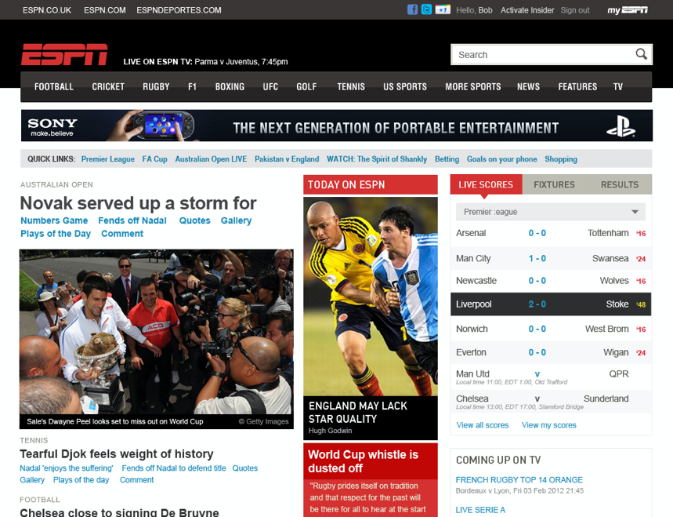Viewport: 673px width, 517px height.
Task: Click the Twitter icon in top bar
Action: click(x=426, y=9)
